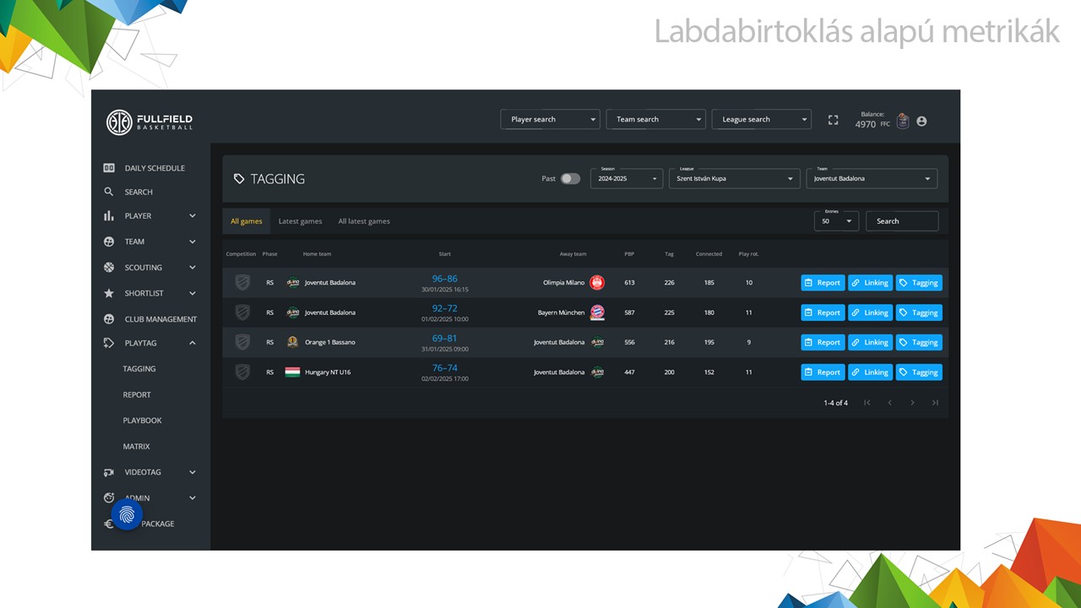Open the user account profile icon
1081x608 pixels.
(x=921, y=121)
